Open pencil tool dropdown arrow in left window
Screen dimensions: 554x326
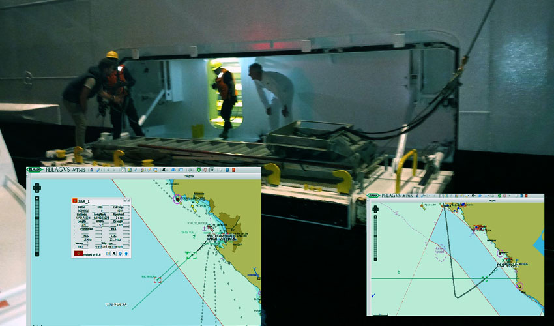pyautogui.click(x=102, y=170)
